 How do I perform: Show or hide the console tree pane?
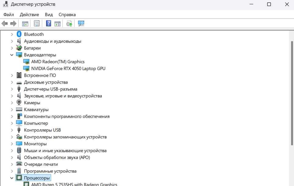coord(25,24)
